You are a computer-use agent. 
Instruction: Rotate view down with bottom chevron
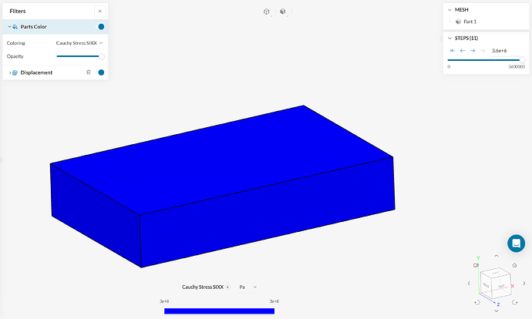click(x=497, y=311)
